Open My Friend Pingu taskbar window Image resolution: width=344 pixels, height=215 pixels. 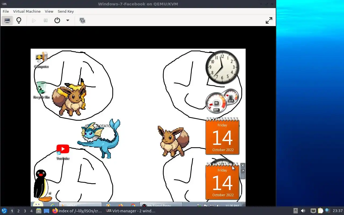click(x=161, y=205)
